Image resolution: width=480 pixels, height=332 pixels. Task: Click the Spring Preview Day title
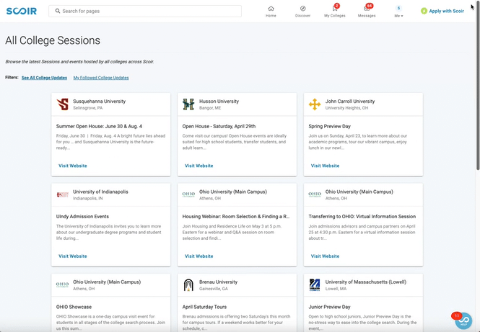[x=329, y=126]
